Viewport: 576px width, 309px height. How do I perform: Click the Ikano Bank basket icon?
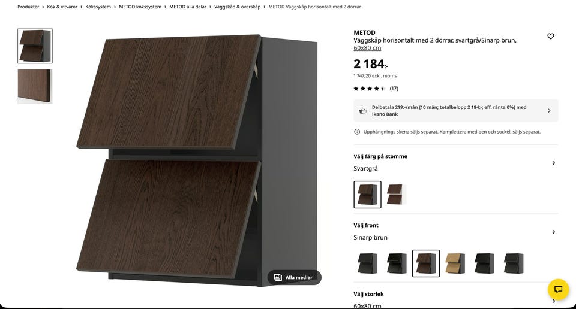point(362,111)
